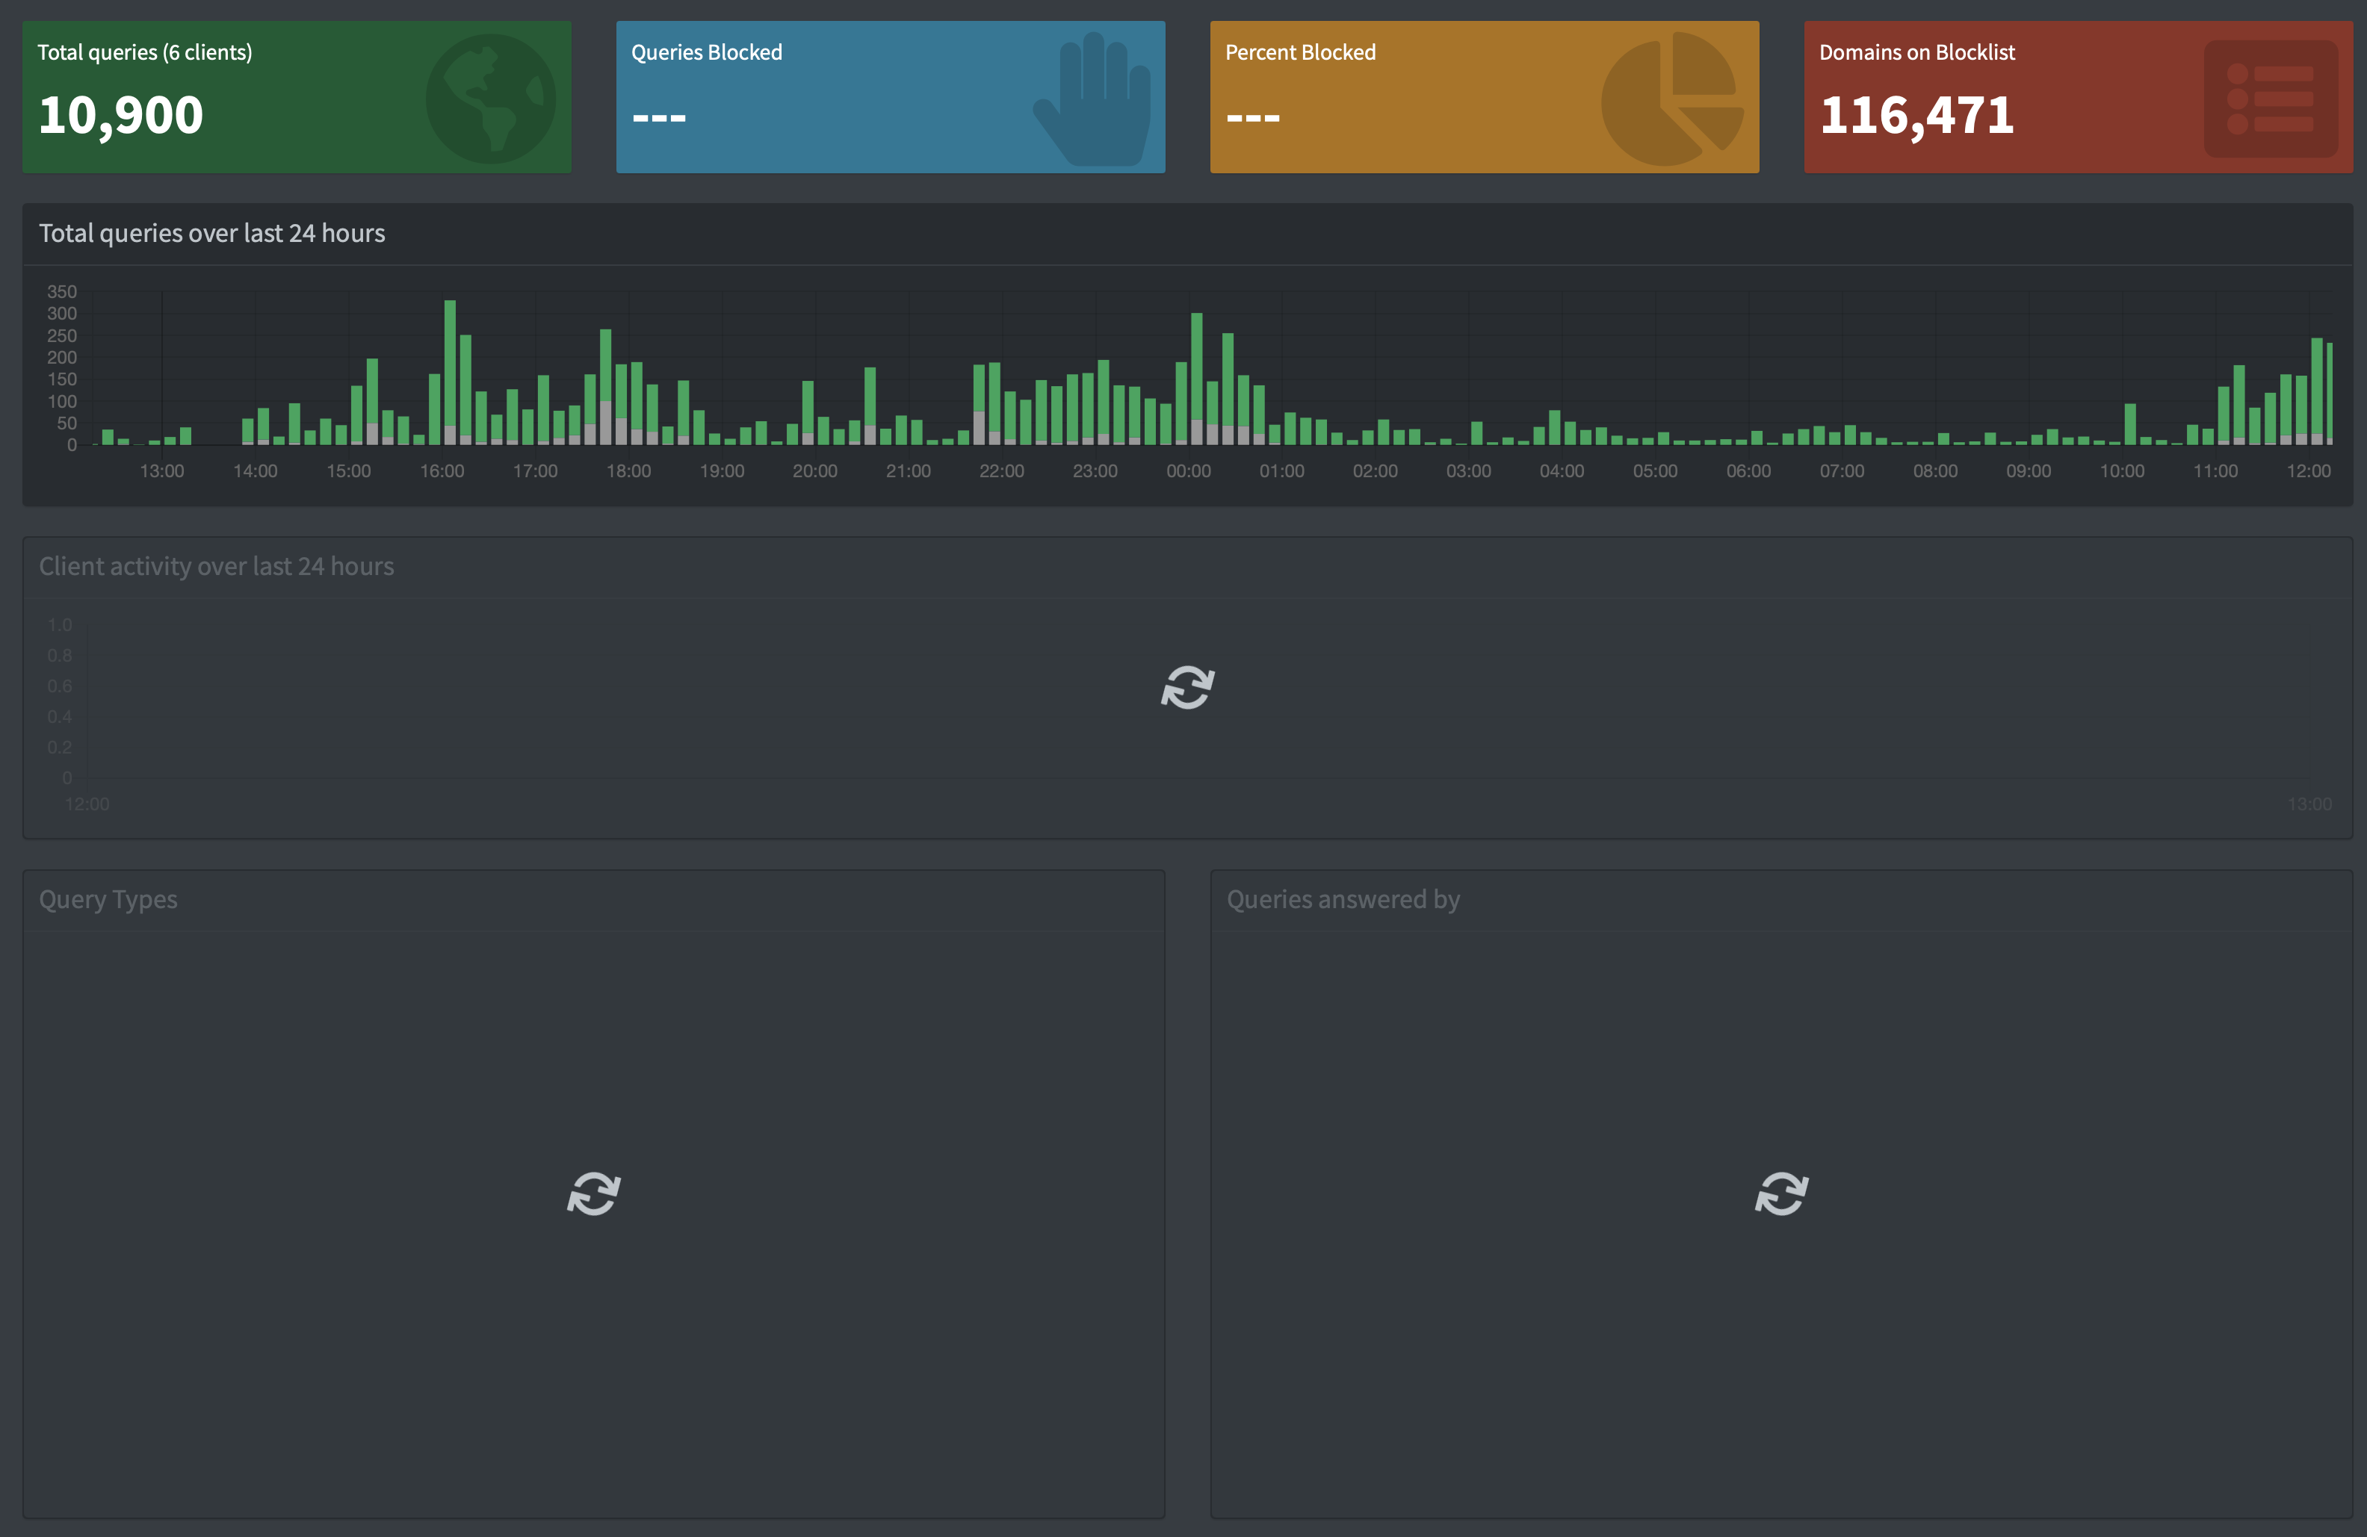The image size is (2367, 1537).
Task: Click the list icon in Domains on Blocklist card
Action: pyautogui.click(x=2271, y=99)
